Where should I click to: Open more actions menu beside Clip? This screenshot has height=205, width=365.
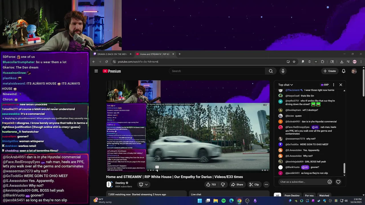pyautogui.click(x=266, y=184)
